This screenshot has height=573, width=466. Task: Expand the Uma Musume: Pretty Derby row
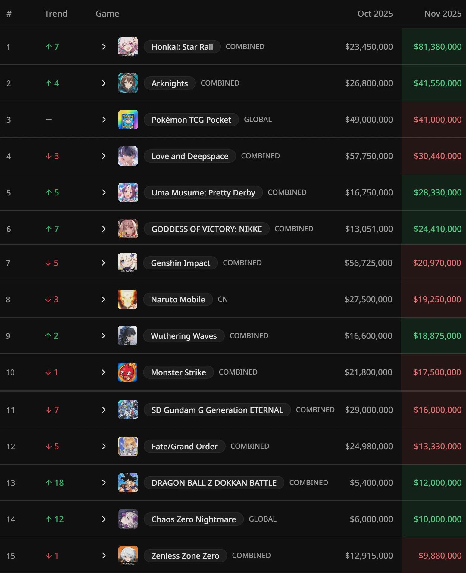[x=104, y=192]
